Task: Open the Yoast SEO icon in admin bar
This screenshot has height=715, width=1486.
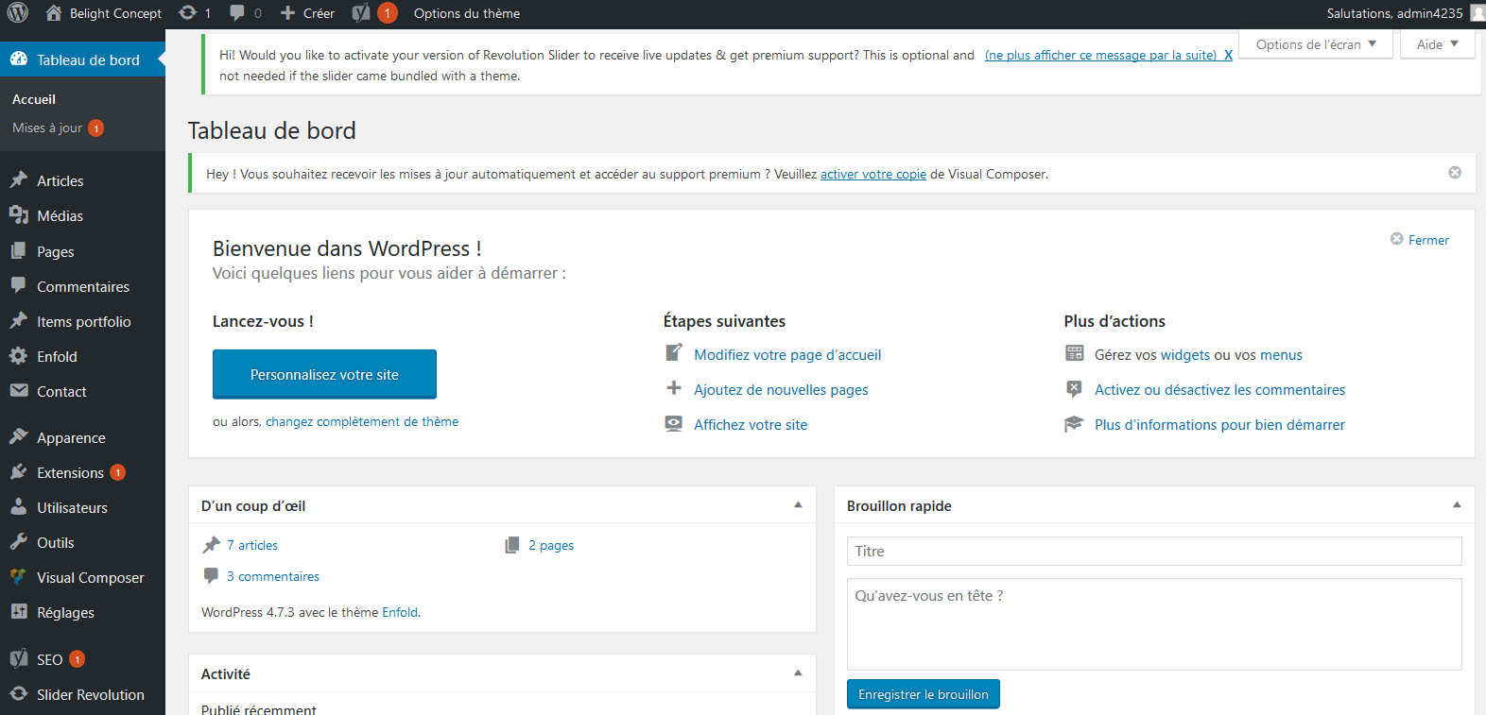Action: click(361, 13)
